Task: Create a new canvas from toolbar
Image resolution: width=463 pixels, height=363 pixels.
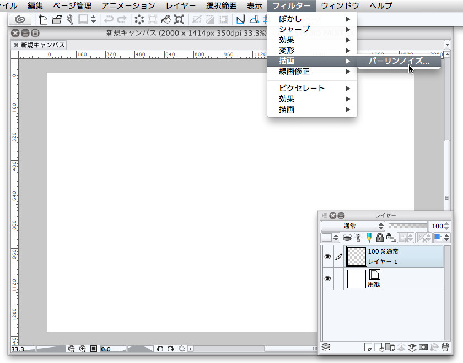Action: coord(43,19)
